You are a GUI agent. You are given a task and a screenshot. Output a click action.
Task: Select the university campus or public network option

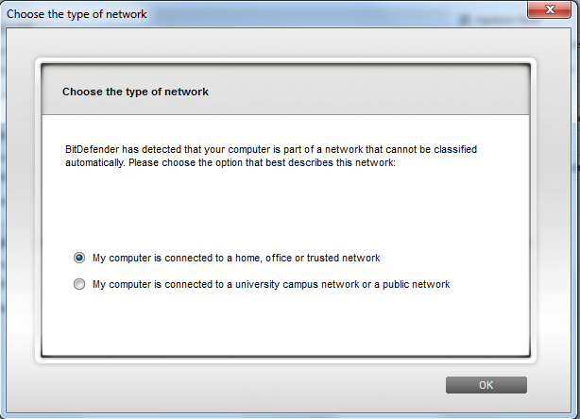coord(79,285)
